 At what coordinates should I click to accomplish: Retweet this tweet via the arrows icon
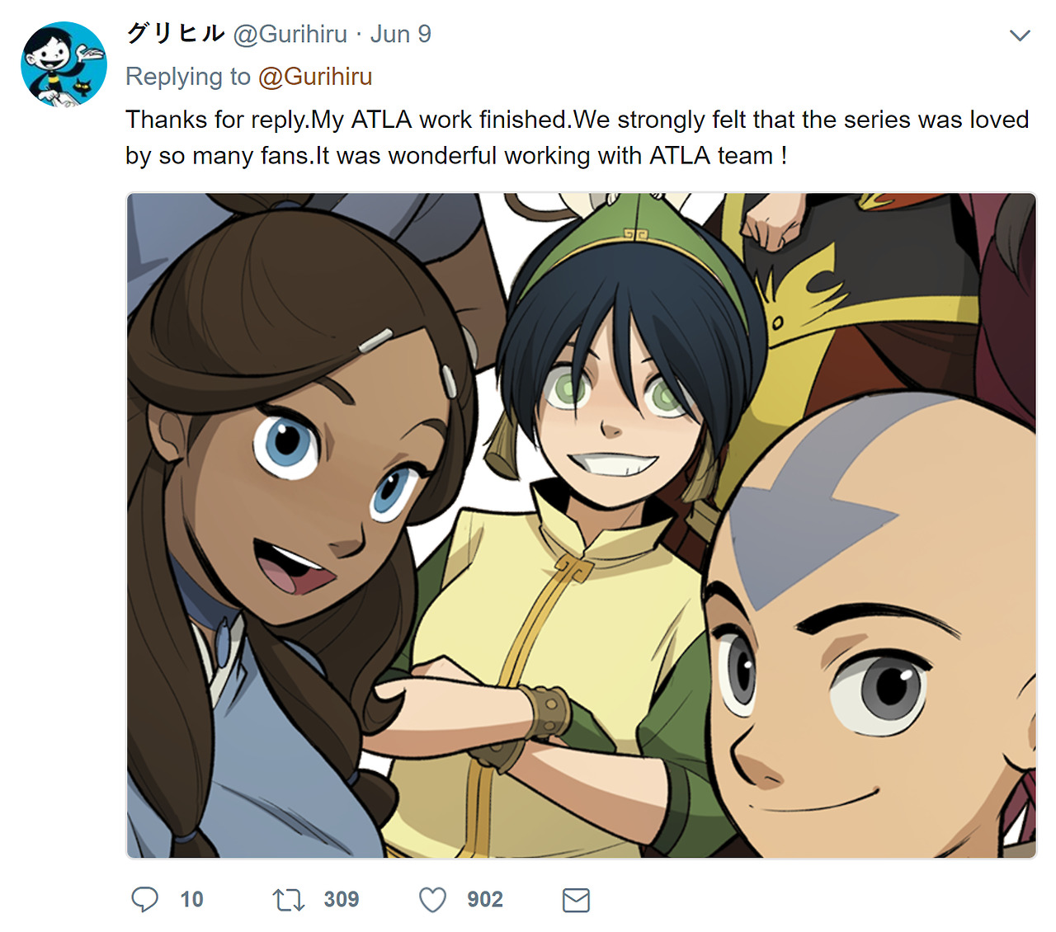(289, 899)
